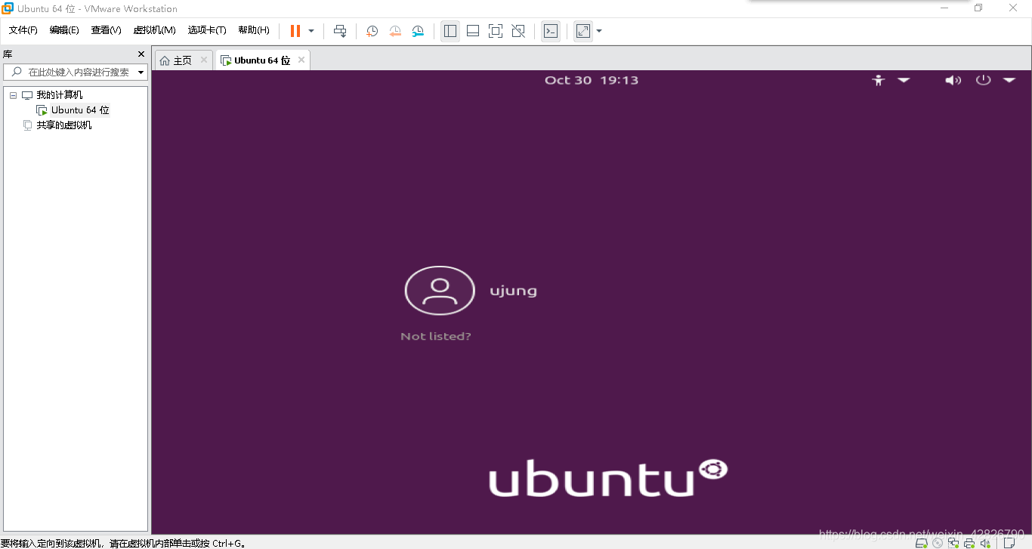The height and width of the screenshot is (549, 1032).
Task: Open the snapshot manager wrench-clock icon
Action: click(418, 31)
